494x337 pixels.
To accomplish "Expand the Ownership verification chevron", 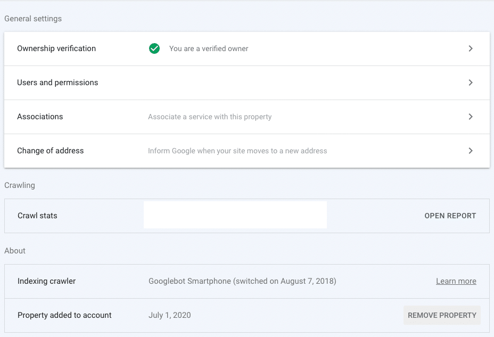I will tap(471, 48).
